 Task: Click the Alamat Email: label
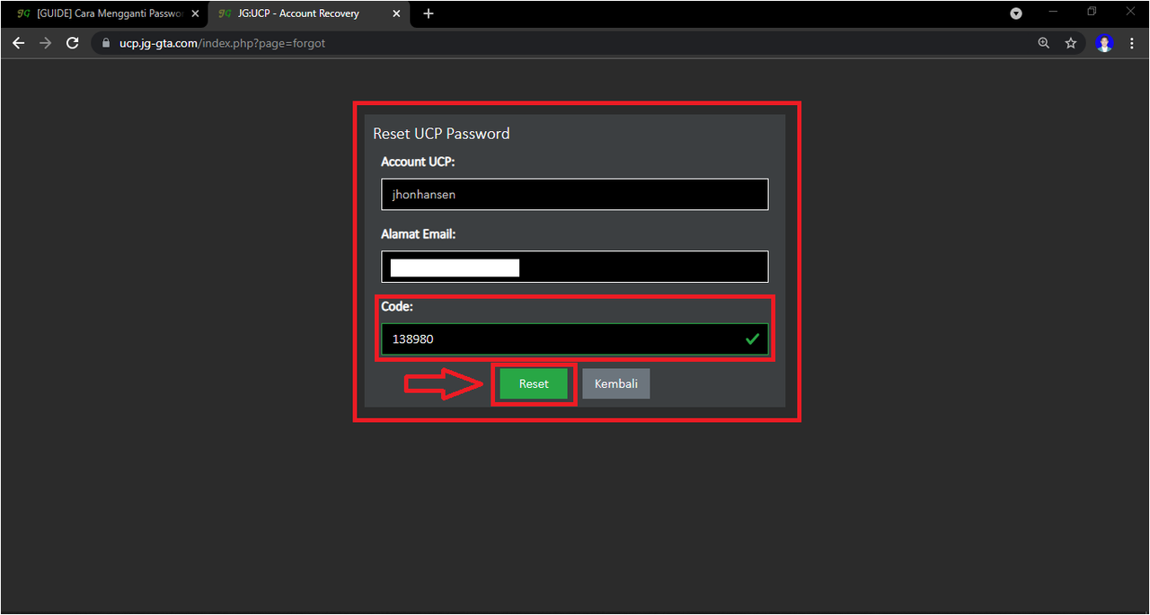tap(418, 234)
